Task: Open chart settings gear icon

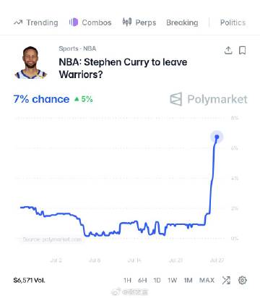Action: 243,280
